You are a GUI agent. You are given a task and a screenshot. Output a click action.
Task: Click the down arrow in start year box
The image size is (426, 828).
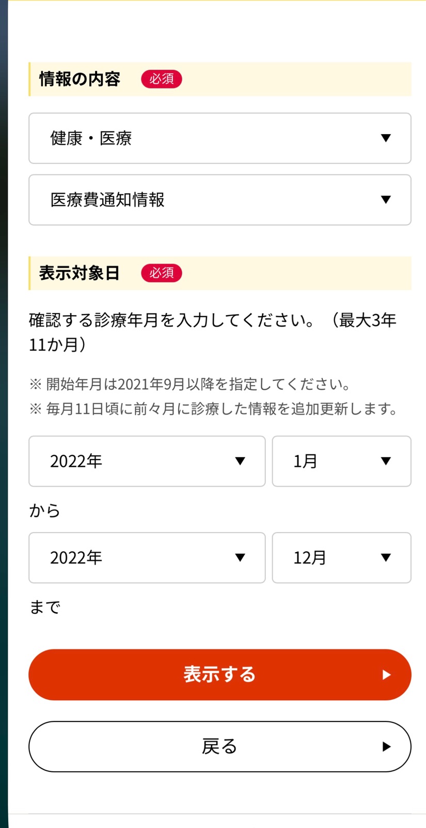pos(240,461)
